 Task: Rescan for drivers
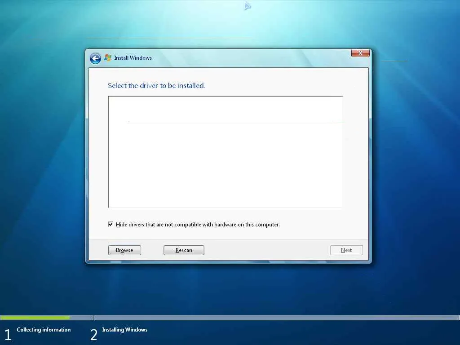[184, 250]
